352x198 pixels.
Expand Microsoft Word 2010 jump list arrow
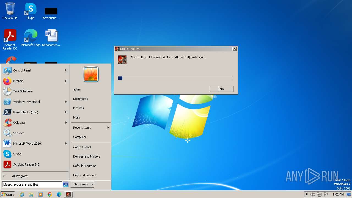(66, 144)
